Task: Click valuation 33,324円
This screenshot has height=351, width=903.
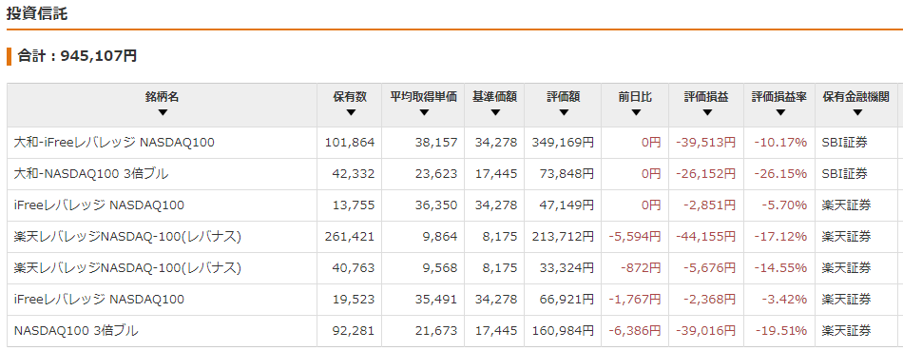Action: coord(567,267)
